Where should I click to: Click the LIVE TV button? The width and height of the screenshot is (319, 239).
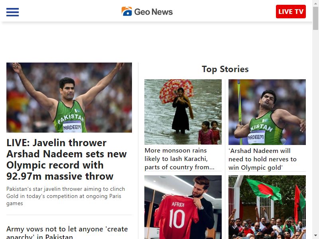click(x=291, y=12)
